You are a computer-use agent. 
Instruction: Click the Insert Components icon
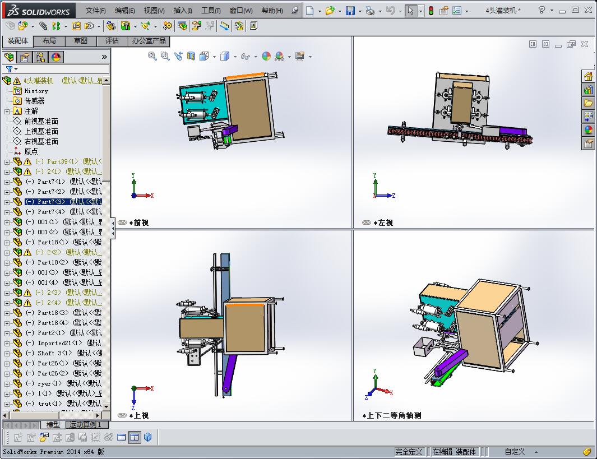(23, 26)
